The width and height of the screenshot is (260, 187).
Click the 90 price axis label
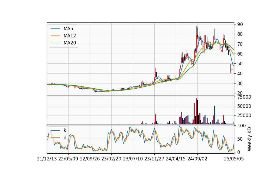tap(240, 24)
